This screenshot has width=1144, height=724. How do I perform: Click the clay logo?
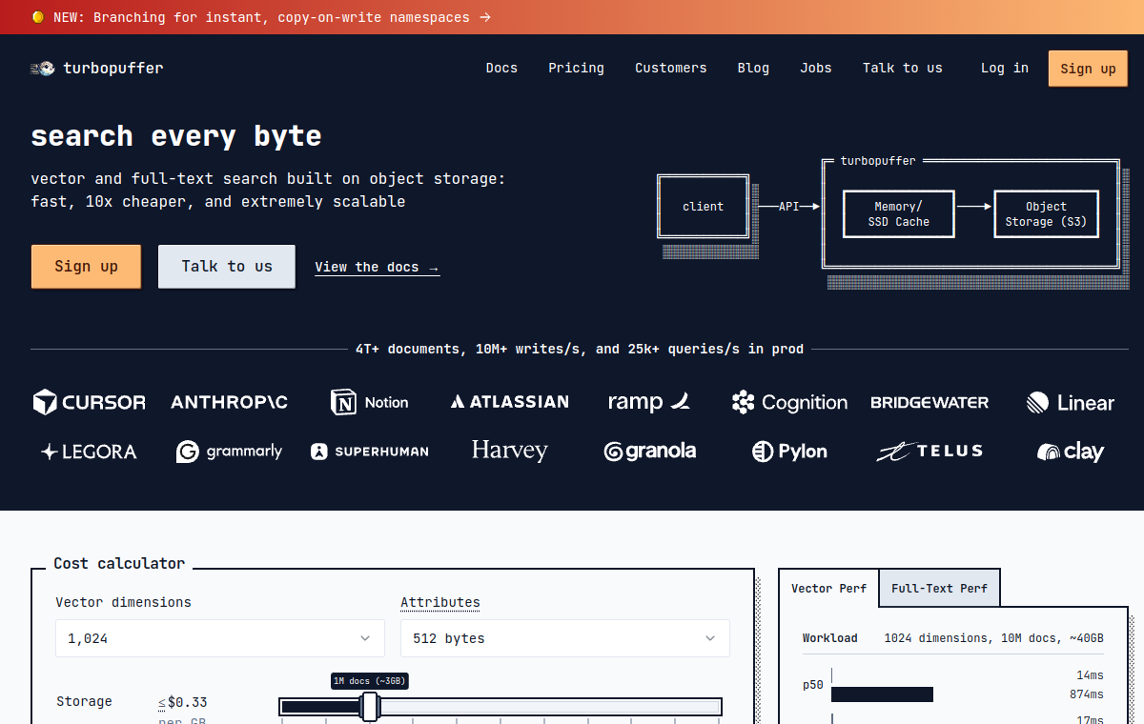[1070, 452]
